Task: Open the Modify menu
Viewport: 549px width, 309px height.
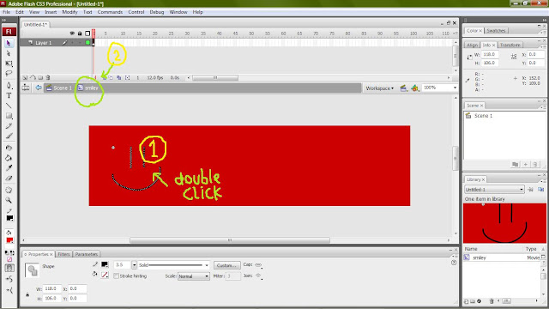Action: click(x=69, y=12)
